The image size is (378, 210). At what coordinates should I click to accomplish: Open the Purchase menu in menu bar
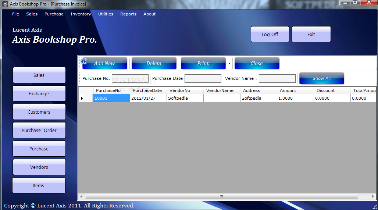(54, 14)
